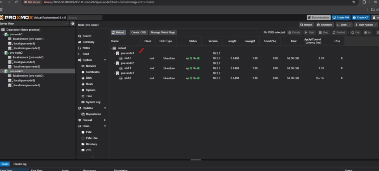Click the Proxmox logo in the header
The height and width of the screenshot is (171, 379).
(x=16, y=18)
